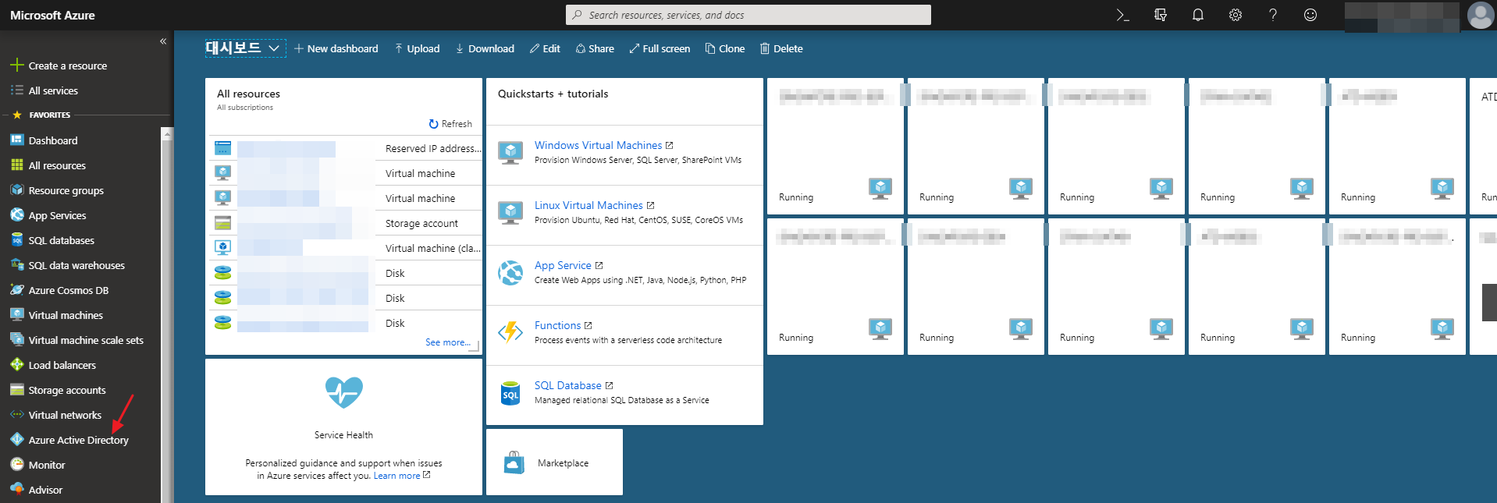Viewport: 1497px width, 503px height.
Task: Open the notifications bell
Action: [1197, 15]
